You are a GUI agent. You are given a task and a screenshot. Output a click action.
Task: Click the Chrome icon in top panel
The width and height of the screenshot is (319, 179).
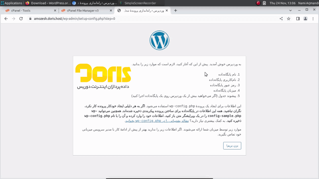click(x=74, y=3)
